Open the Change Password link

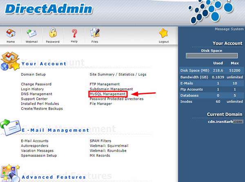pyautogui.click(x=36, y=84)
